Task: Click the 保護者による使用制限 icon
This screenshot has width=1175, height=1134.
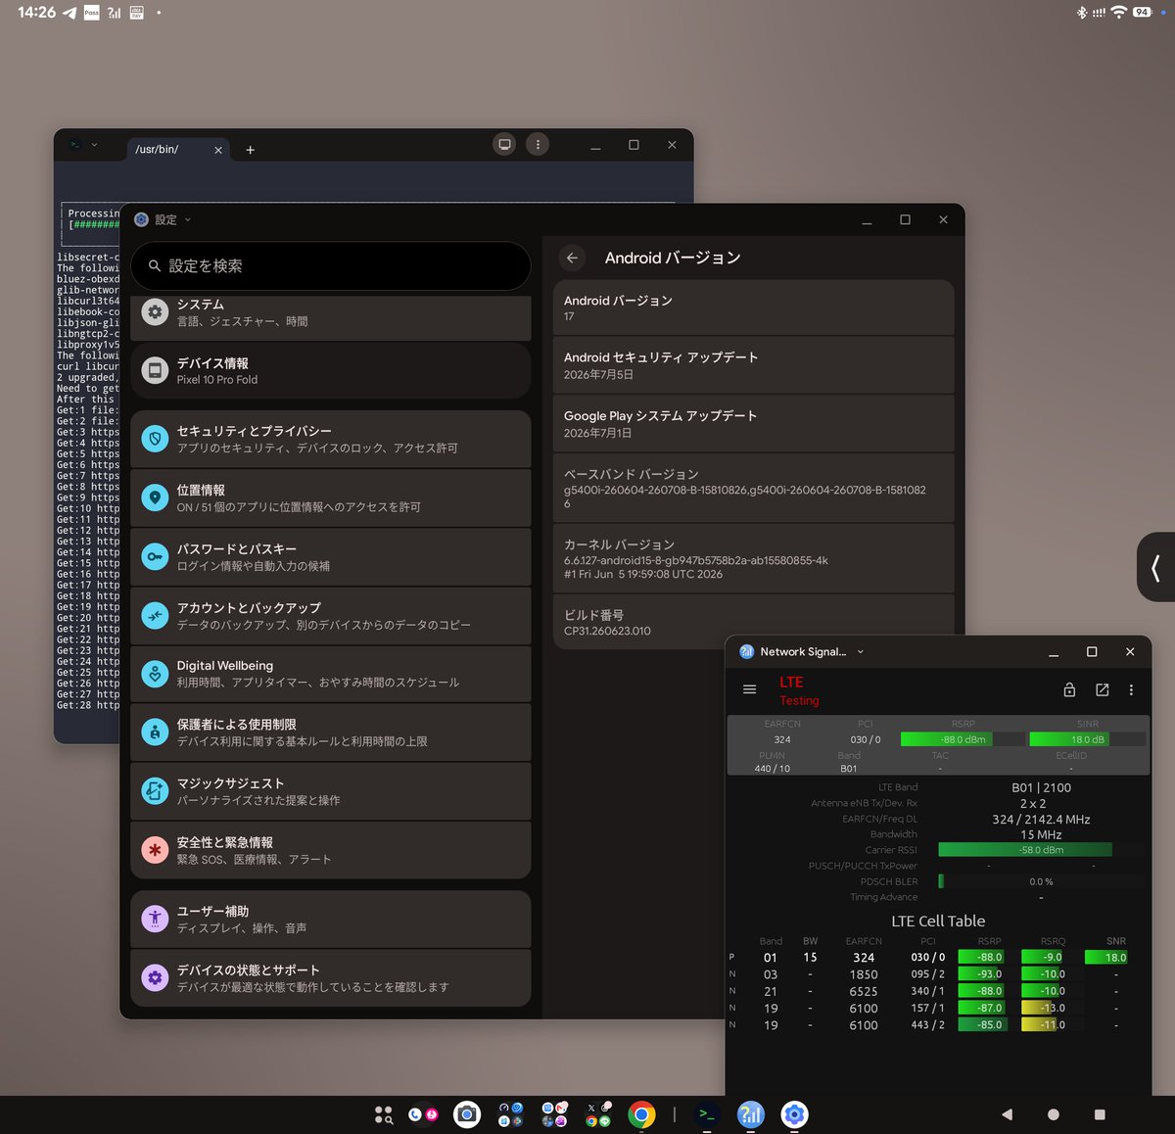Action: pyautogui.click(x=155, y=732)
